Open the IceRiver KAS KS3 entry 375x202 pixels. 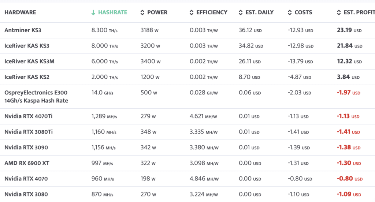point(27,46)
